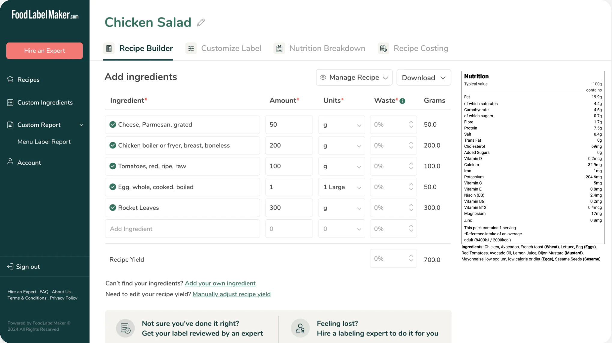The height and width of the screenshot is (343, 612).
Task: Click the Waste info tooltip icon
Action: pyautogui.click(x=403, y=101)
